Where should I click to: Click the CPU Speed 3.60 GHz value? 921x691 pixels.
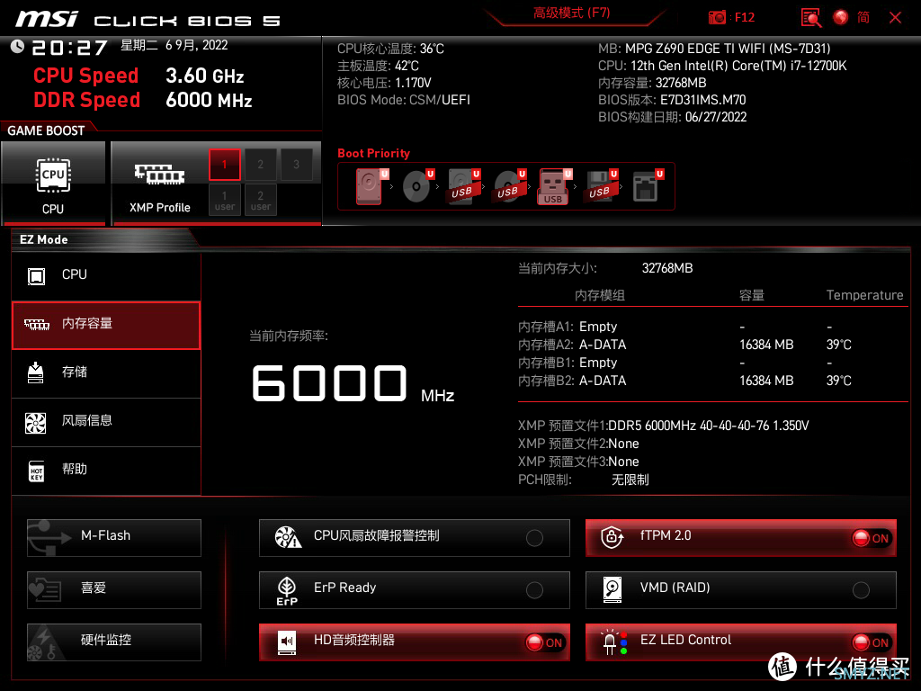pos(205,76)
